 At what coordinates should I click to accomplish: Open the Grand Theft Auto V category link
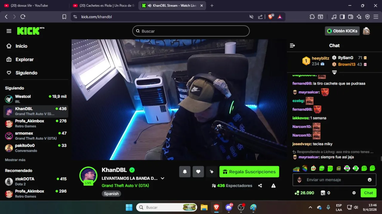125,186
